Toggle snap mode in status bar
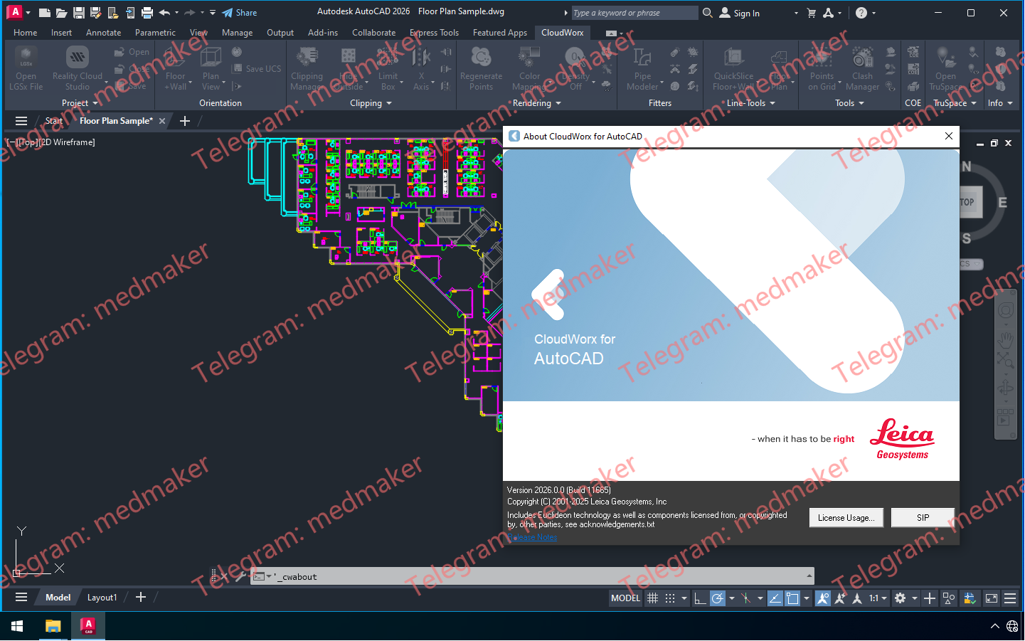The width and height of the screenshot is (1025, 641). [669, 598]
